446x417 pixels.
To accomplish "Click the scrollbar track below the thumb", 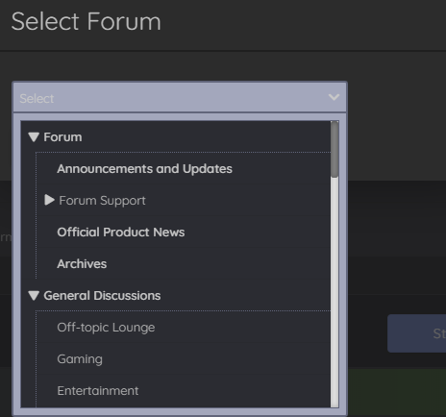I will tap(334, 292).
